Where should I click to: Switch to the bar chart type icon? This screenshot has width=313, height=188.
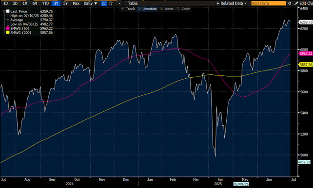click(x=111, y=3)
